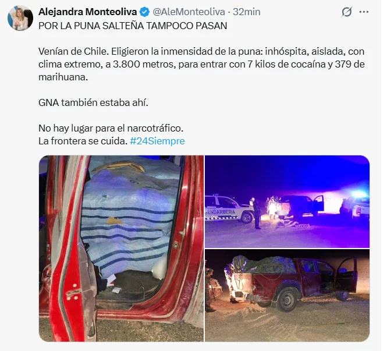The height and width of the screenshot is (351, 387).
Task: Open the three-dot more options menu
Action: point(364,12)
